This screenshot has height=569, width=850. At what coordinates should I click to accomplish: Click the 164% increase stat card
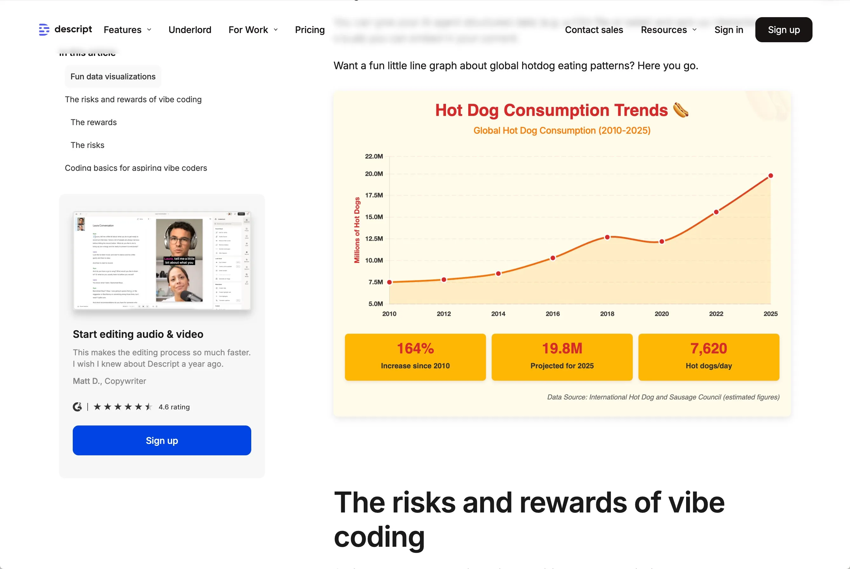pyautogui.click(x=415, y=357)
